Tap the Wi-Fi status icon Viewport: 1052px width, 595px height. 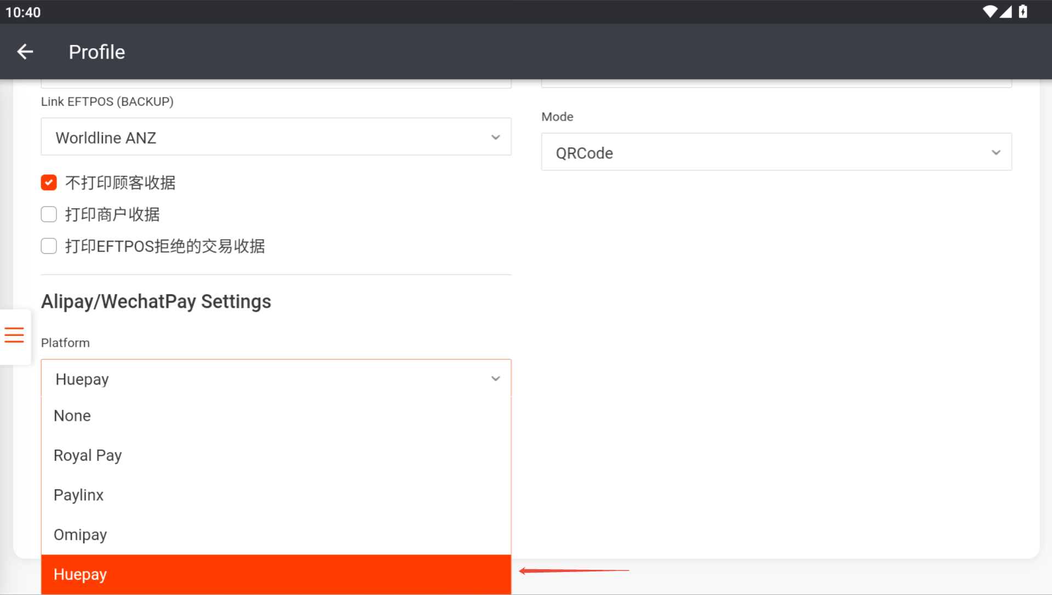tap(989, 12)
